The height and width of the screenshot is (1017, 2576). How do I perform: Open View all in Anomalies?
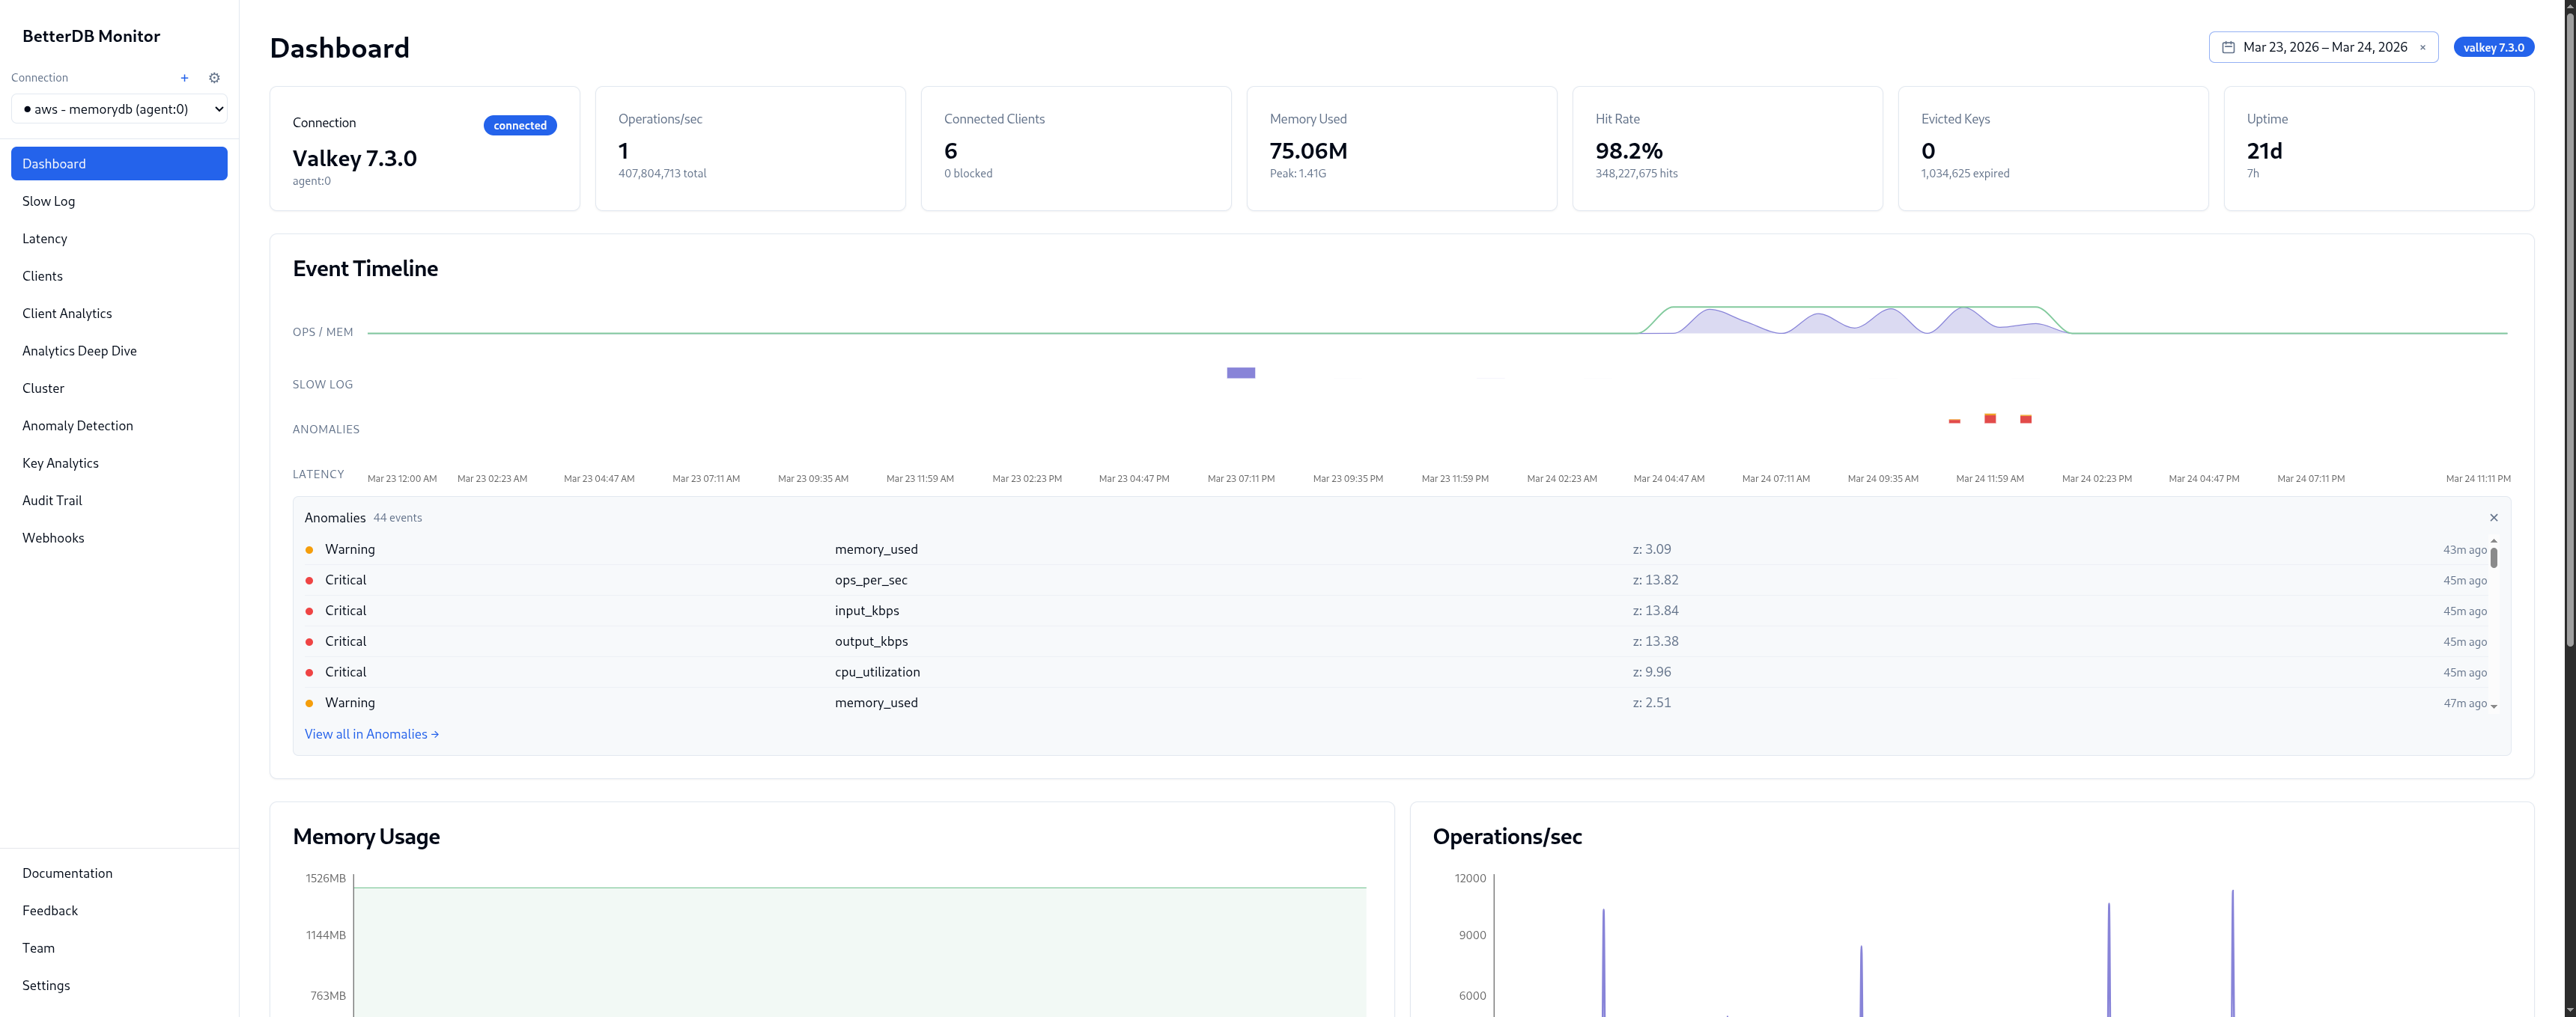coord(371,733)
